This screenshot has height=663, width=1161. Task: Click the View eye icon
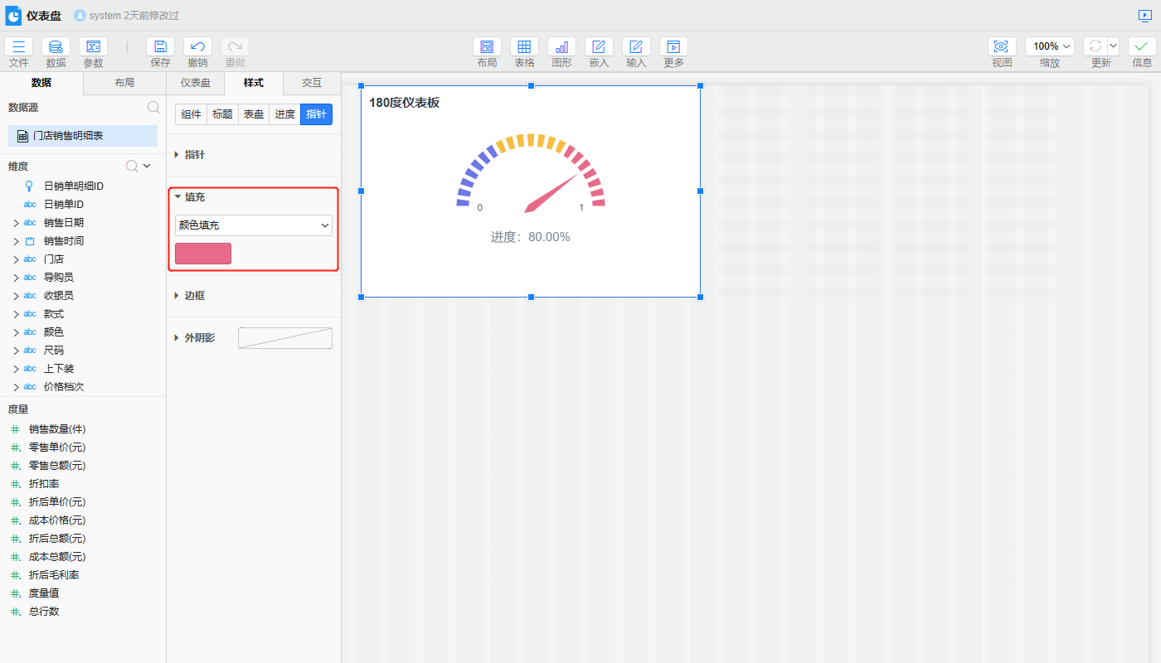pos(1002,47)
